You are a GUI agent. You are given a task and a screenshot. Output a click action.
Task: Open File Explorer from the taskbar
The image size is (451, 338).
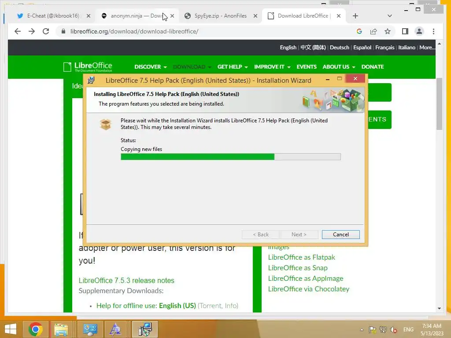[x=61, y=329]
